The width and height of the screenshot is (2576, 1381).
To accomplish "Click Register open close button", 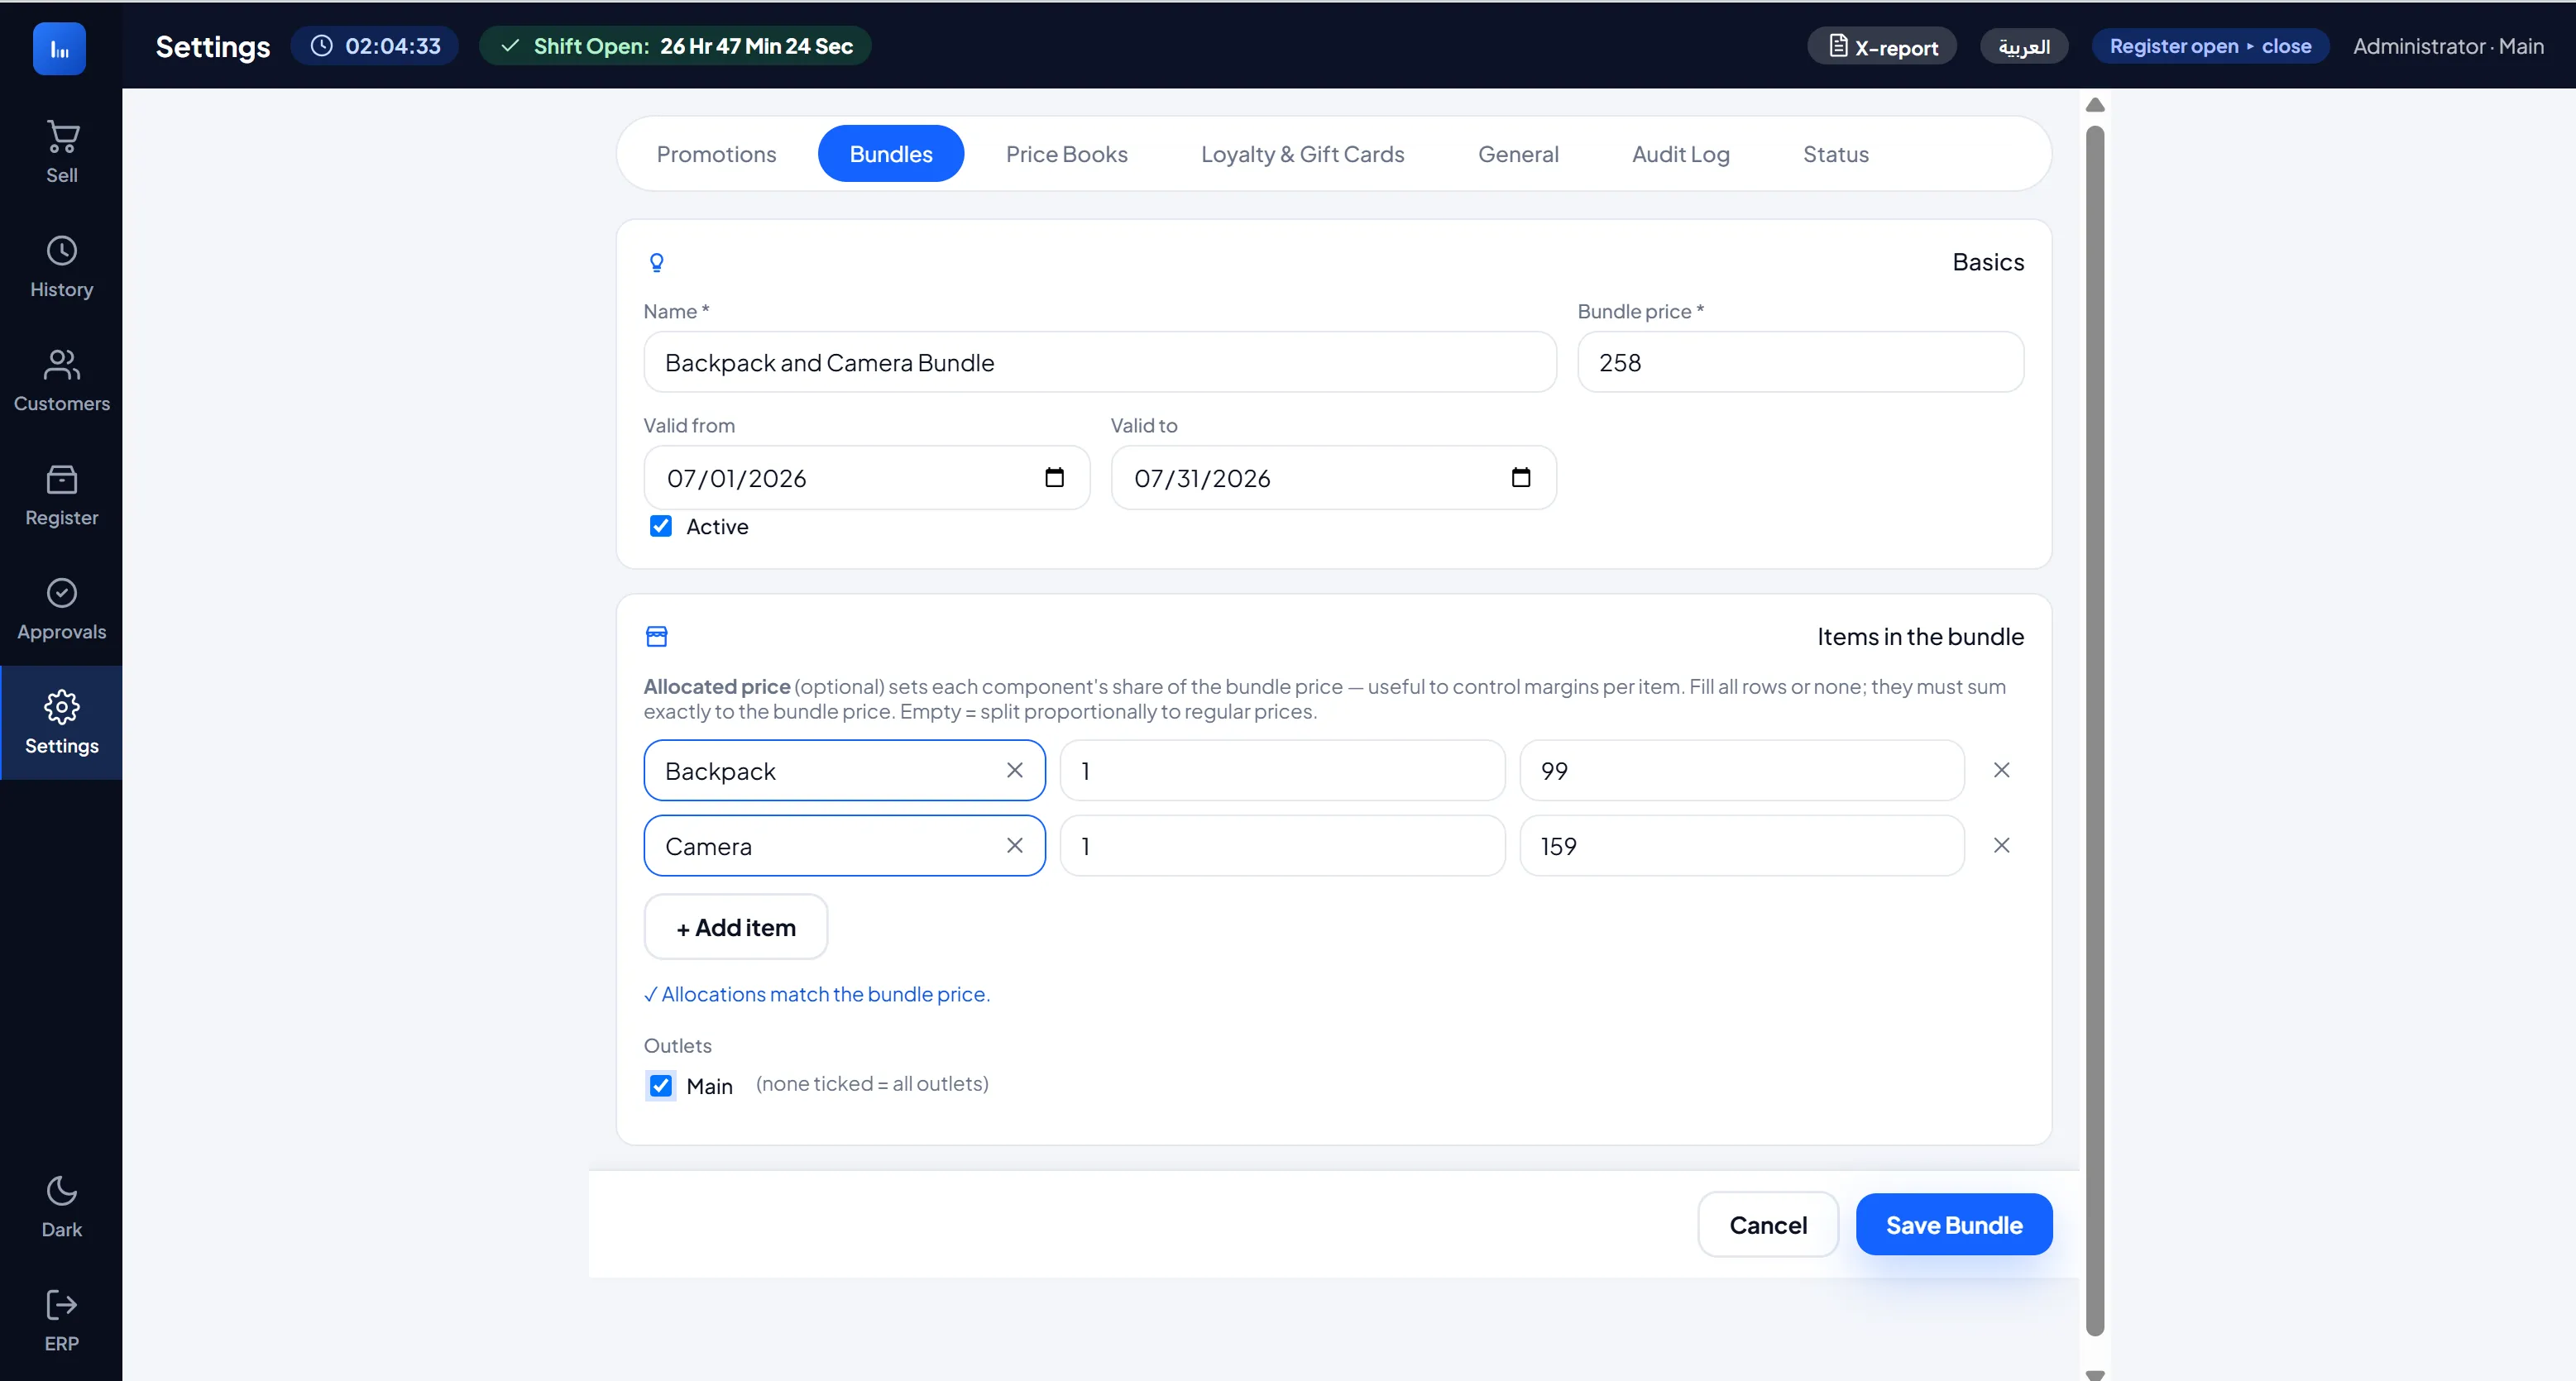I will [x=2210, y=46].
